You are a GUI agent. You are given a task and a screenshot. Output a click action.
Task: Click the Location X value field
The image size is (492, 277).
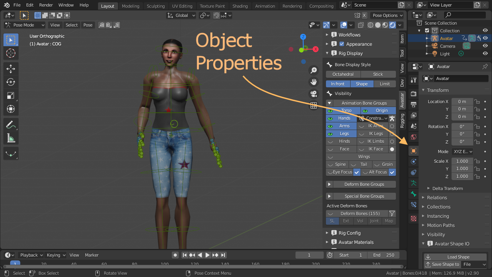click(x=462, y=102)
